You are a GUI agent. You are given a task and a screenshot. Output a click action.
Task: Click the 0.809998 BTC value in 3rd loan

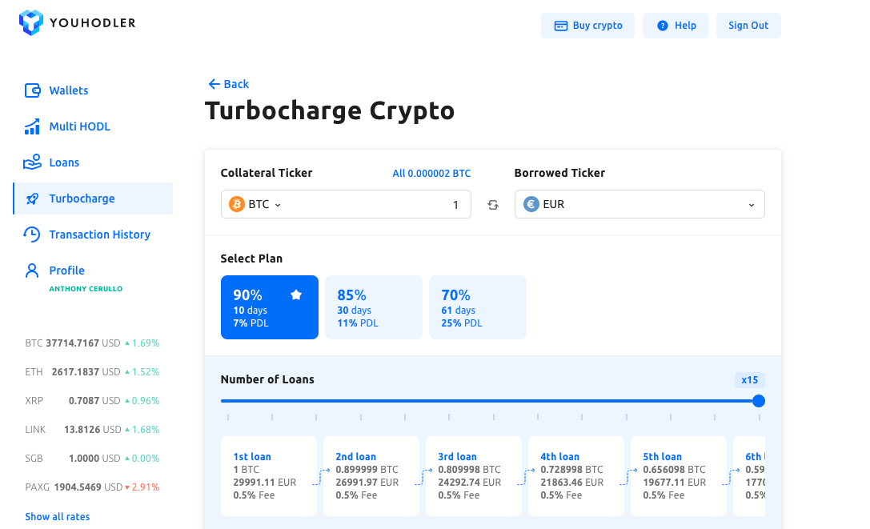[469, 470]
